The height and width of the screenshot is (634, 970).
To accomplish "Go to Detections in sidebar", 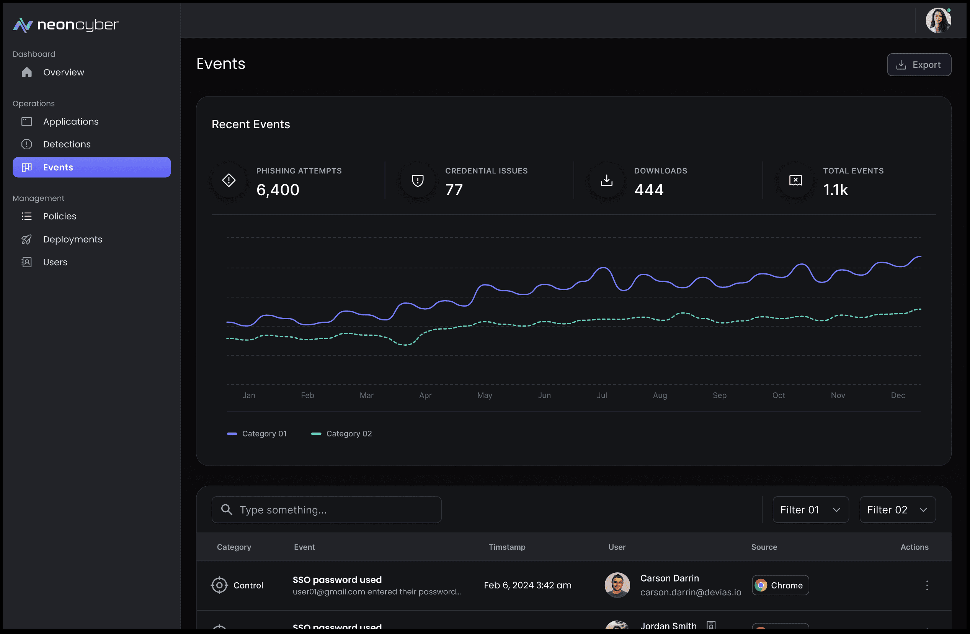I will [67, 144].
